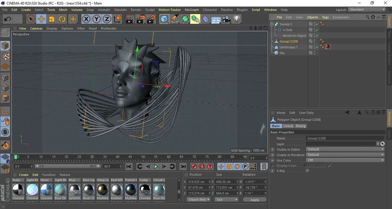Image resolution: width=392 pixels, height=209 pixels.
Task: Click the Render View clapperboard icon
Action: click(x=130, y=19)
